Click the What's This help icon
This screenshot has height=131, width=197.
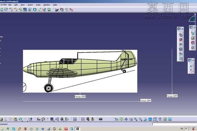(x=31, y=119)
